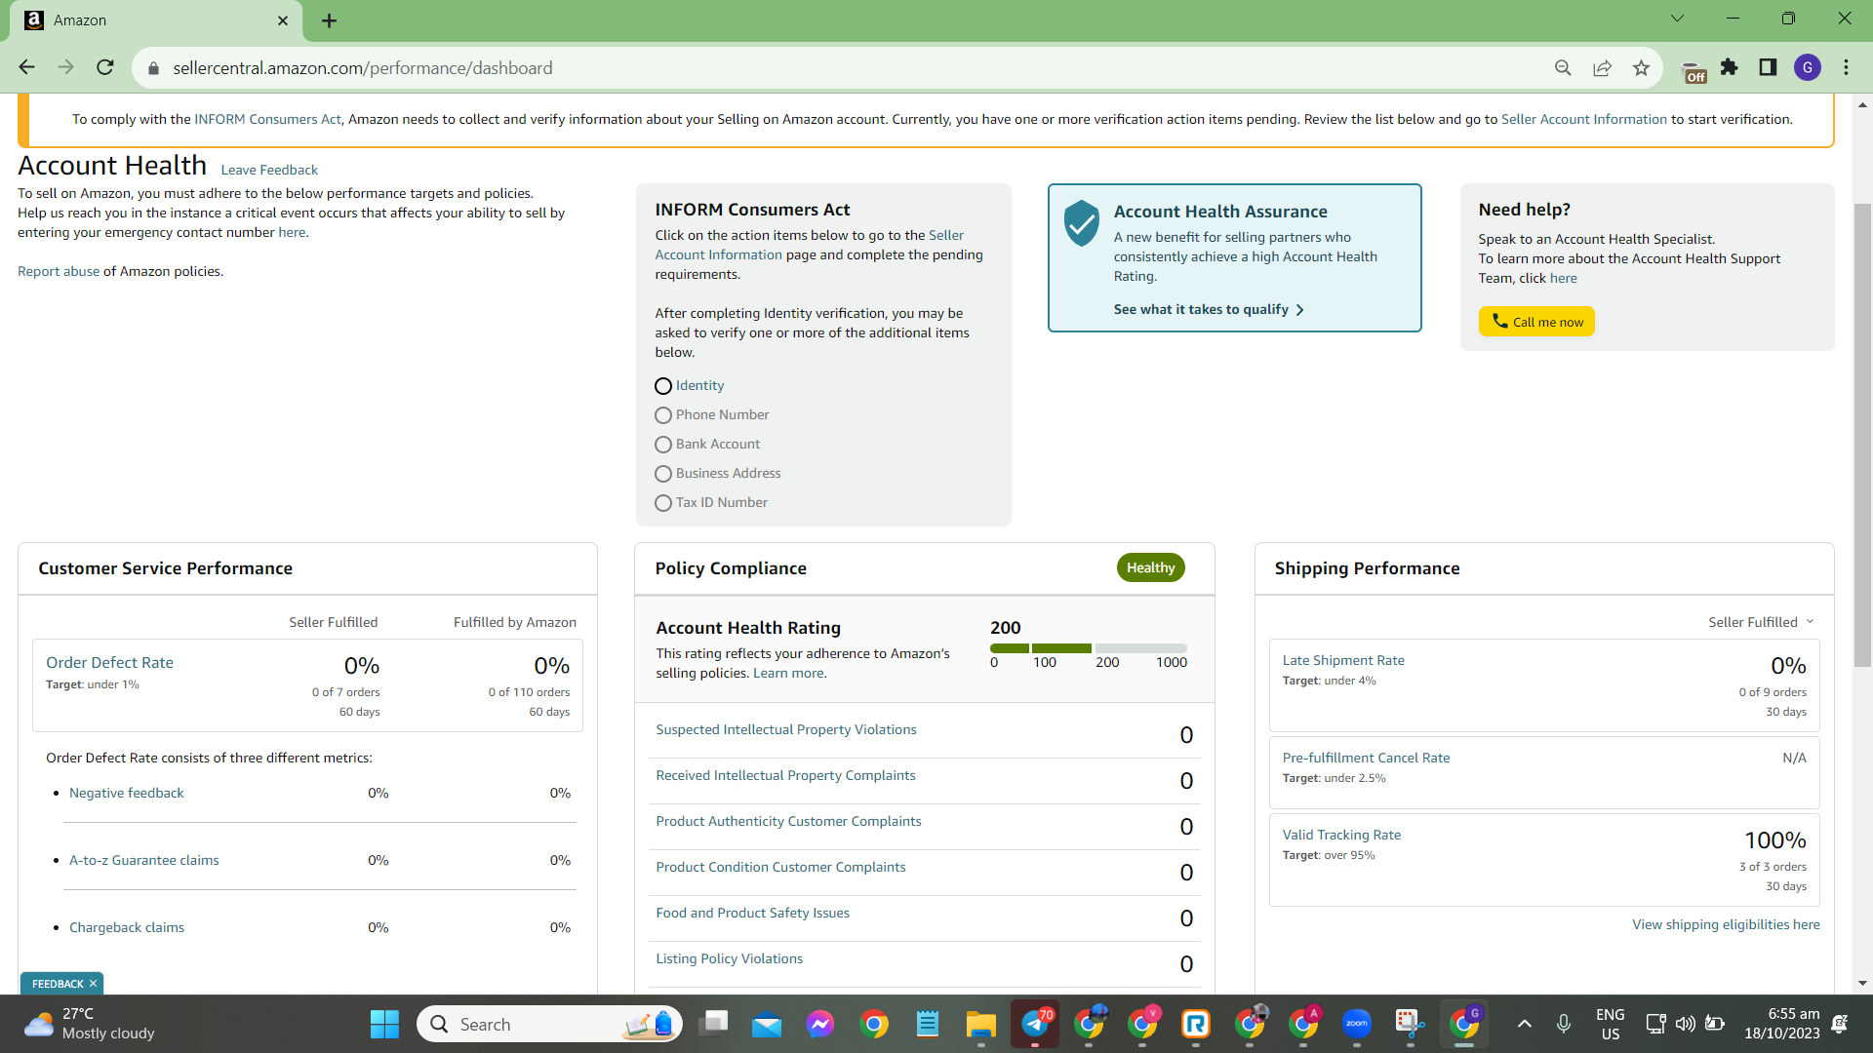Open INFORM Consumers Act link in banner
Screen dimensions: 1873x1053
(267, 119)
